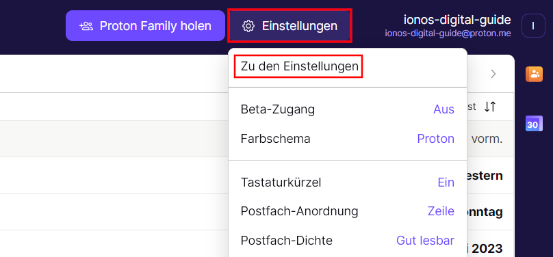Click the right chevron next to the settings menu

pyautogui.click(x=493, y=74)
